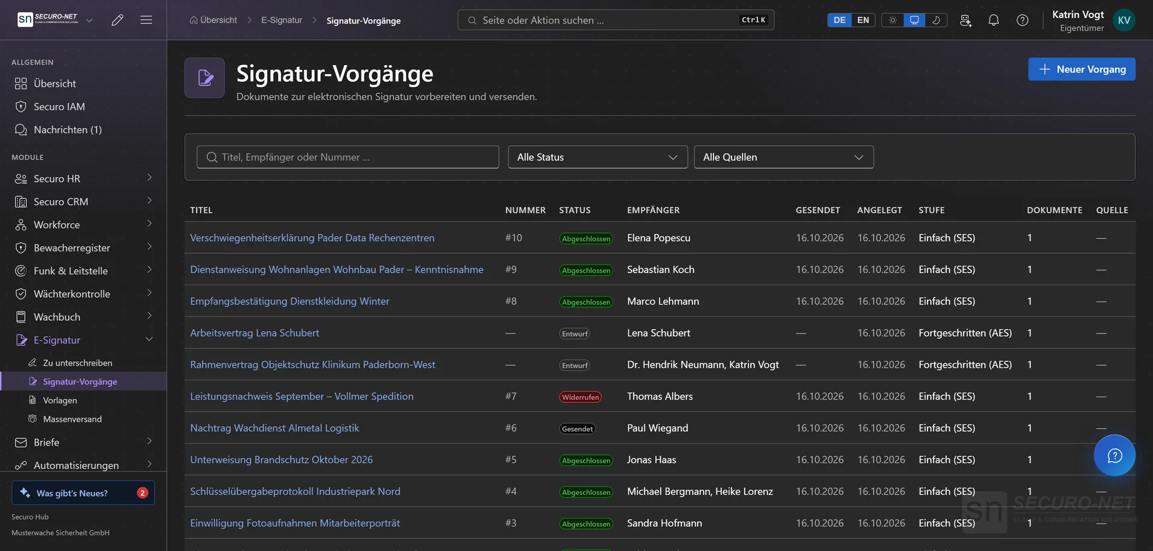Open the help question mark icon in the header
This screenshot has width=1153, height=551.
1023,20
